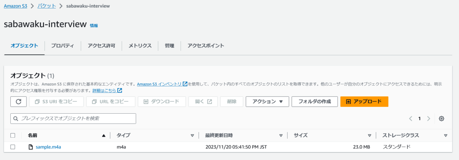Click page number 1 in pagination

pos(420,119)
